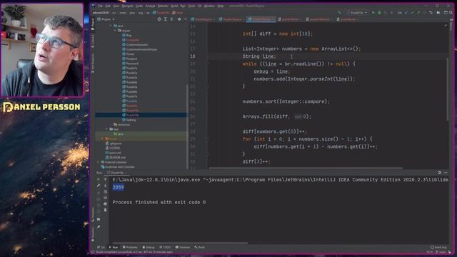Open the Navigate menu
Viewport: 457px width, 257px height.
127,6
